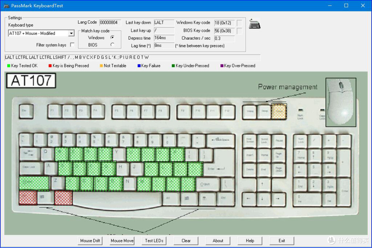Click the Depress time field 164ms
This screenshot has width=372, height=248.
(x=164, y=38)
